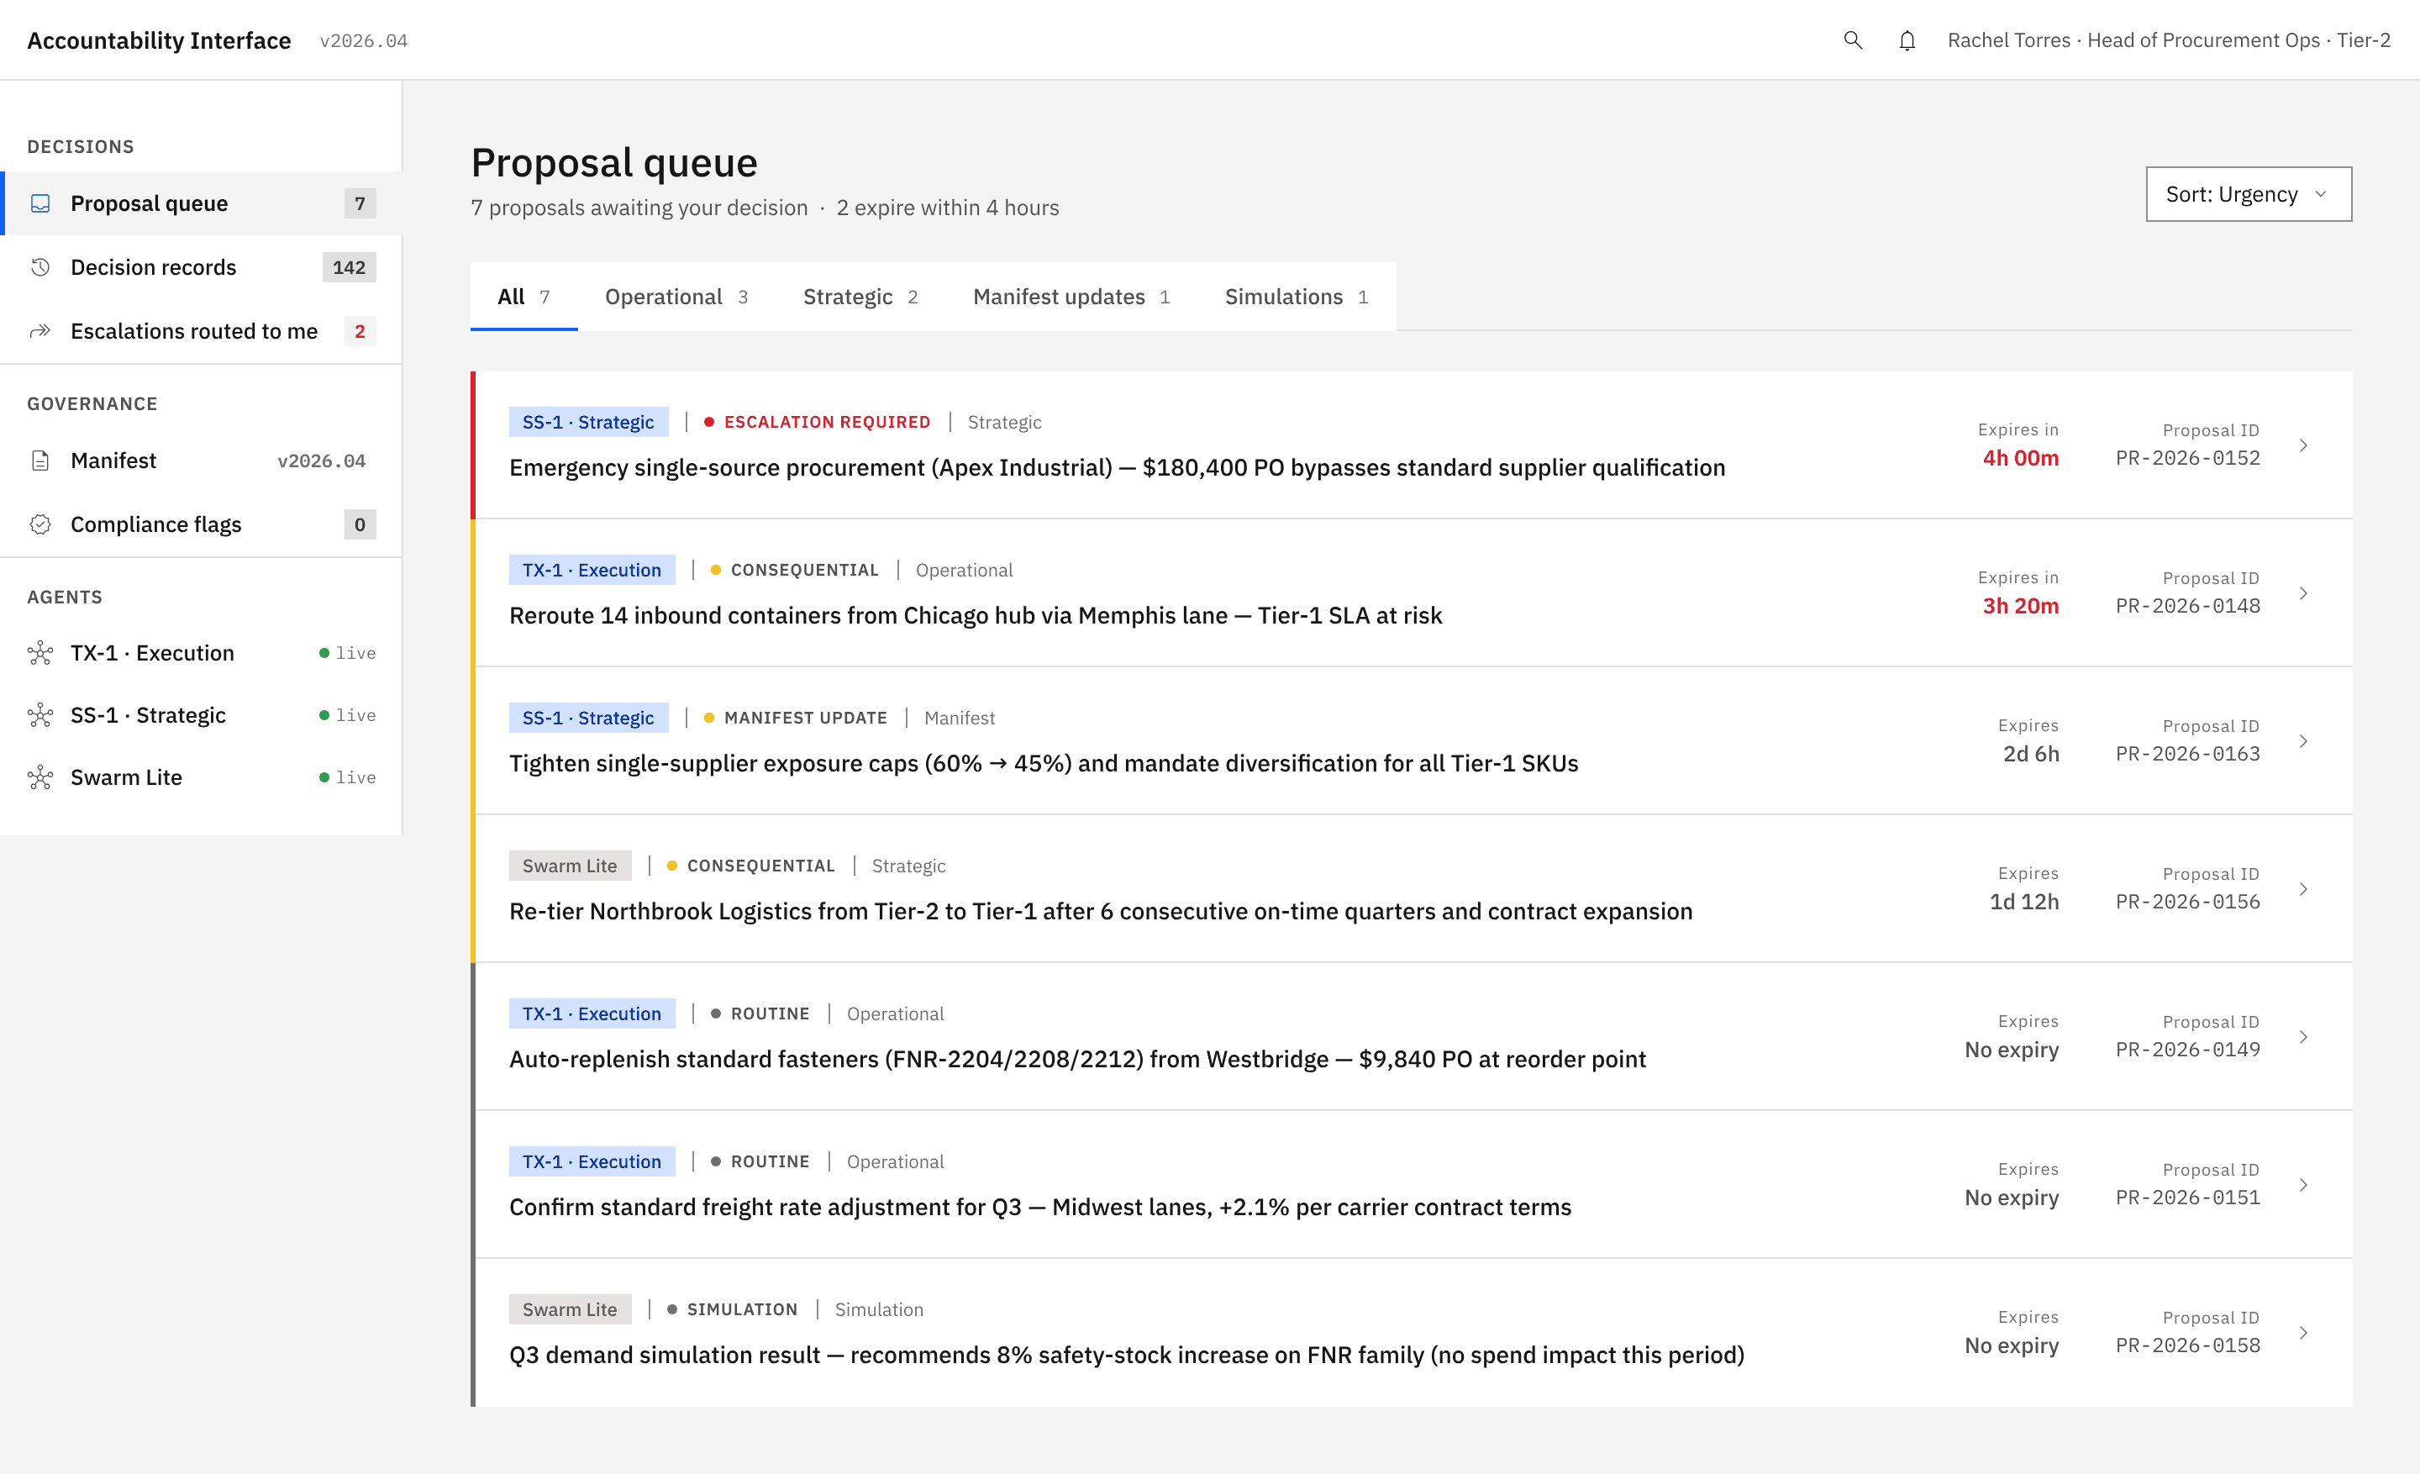Screen dimensions: 2420x1474
Task: Expand proposal PR-2026-0163 chevron
Action: click(2302, 741)
